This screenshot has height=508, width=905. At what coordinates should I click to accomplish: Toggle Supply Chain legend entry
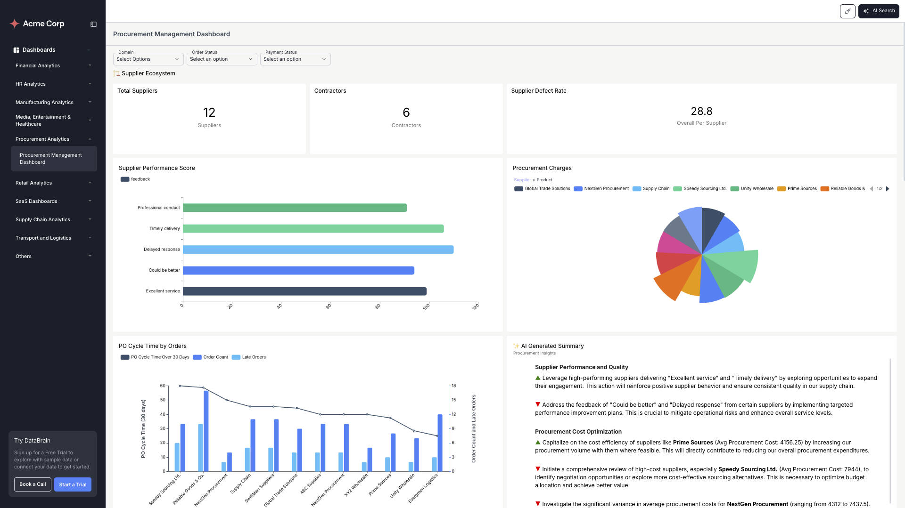(x=651, y=189)
